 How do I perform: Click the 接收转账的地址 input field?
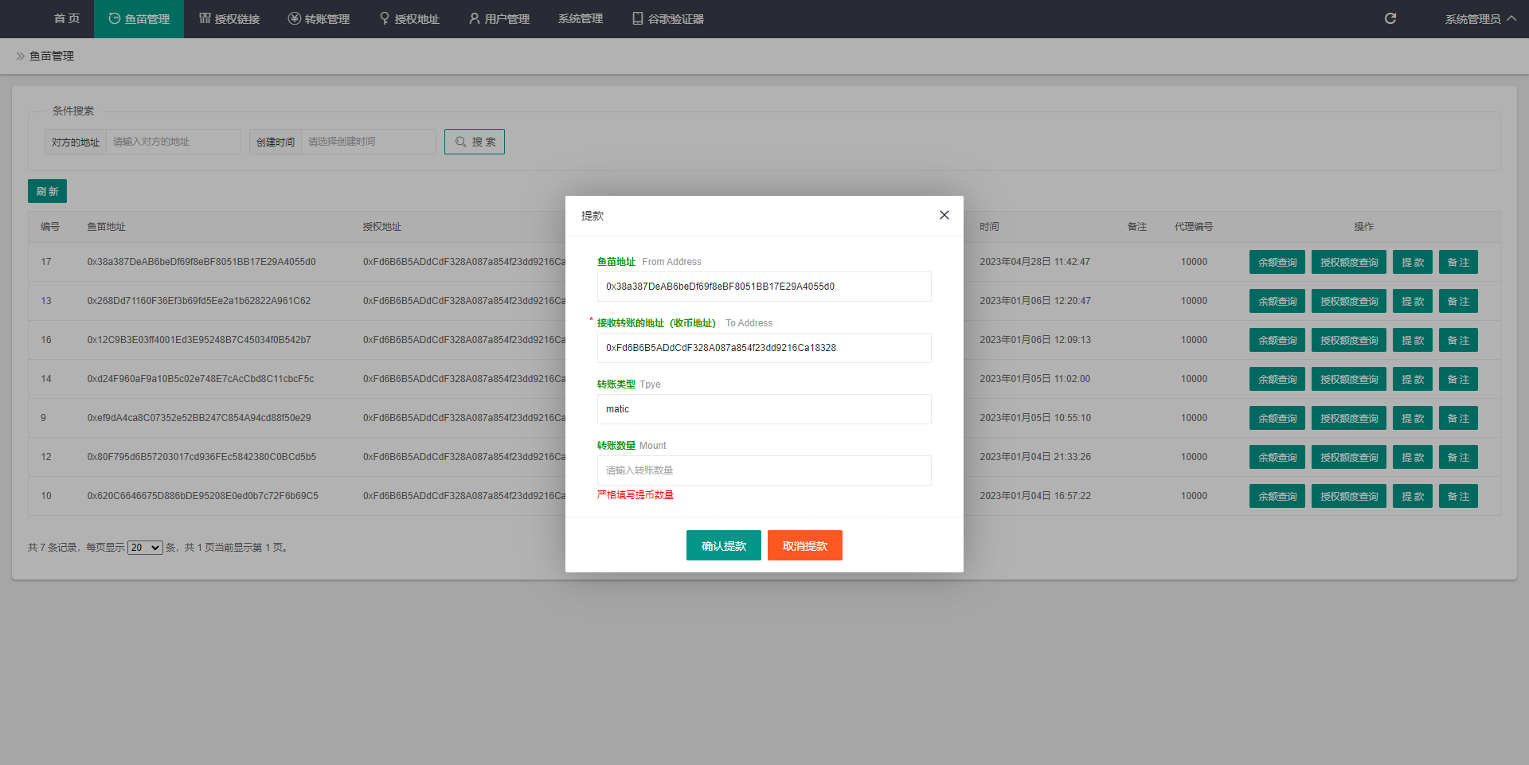764,348
